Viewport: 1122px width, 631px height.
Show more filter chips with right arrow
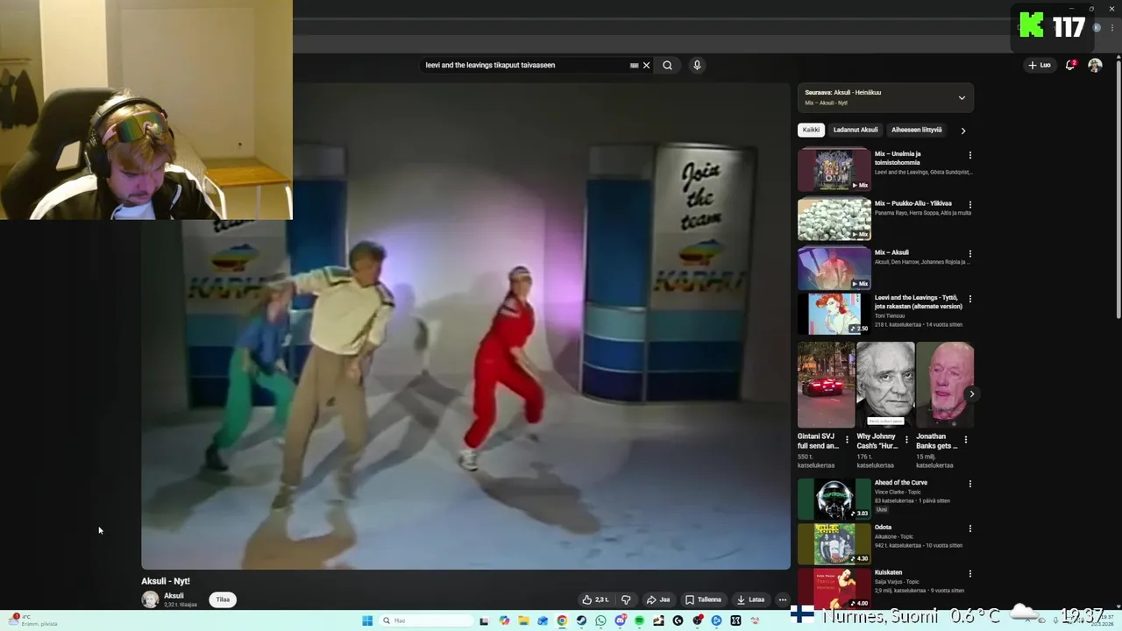point(962,131)
